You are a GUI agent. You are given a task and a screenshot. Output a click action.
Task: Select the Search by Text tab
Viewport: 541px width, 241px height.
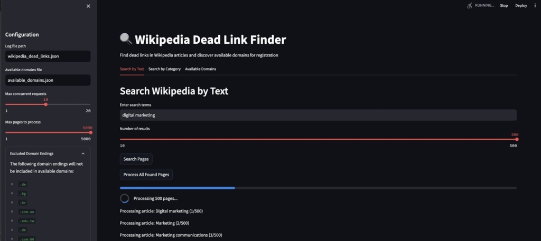[132, 69]
